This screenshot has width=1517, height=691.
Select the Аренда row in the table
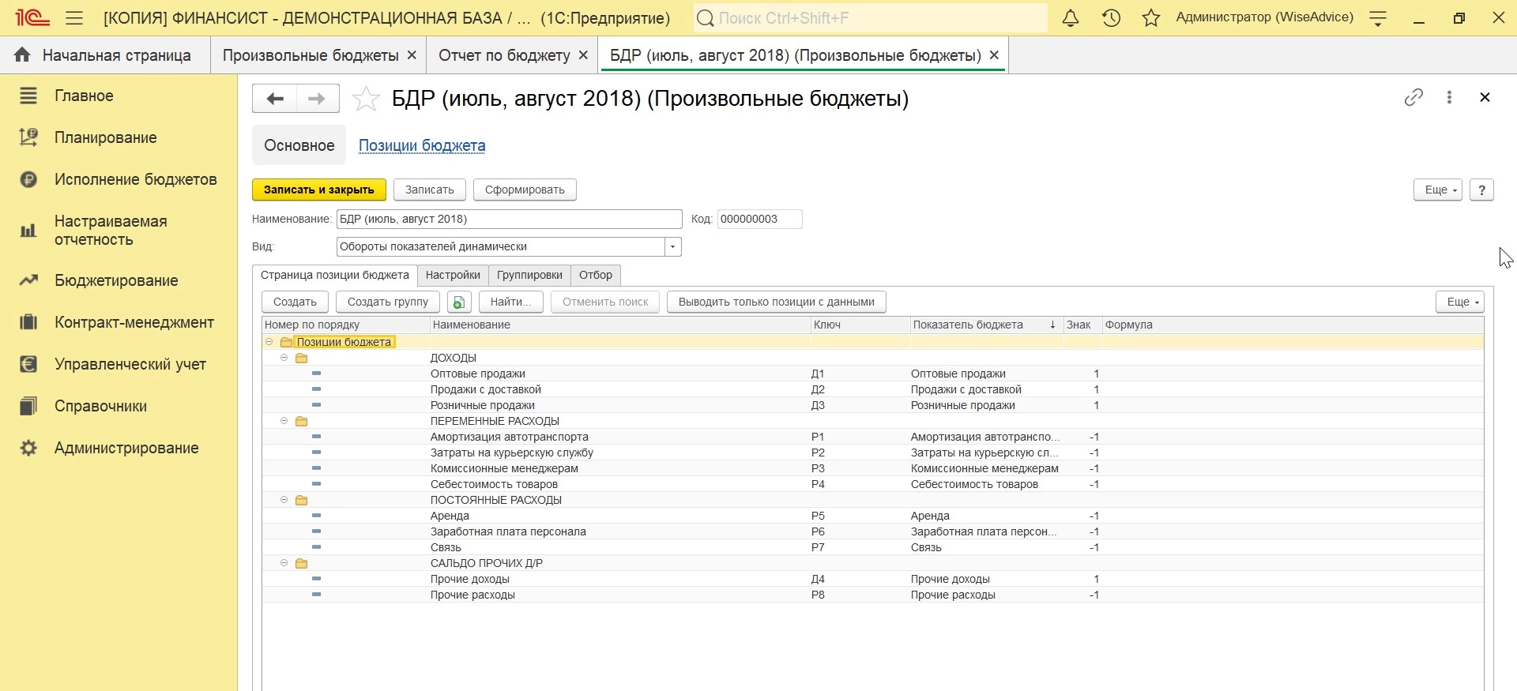[x=450, y=516]
